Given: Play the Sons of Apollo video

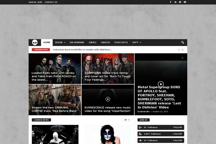Looking at the screenshot, I should [x=161, y=84].
